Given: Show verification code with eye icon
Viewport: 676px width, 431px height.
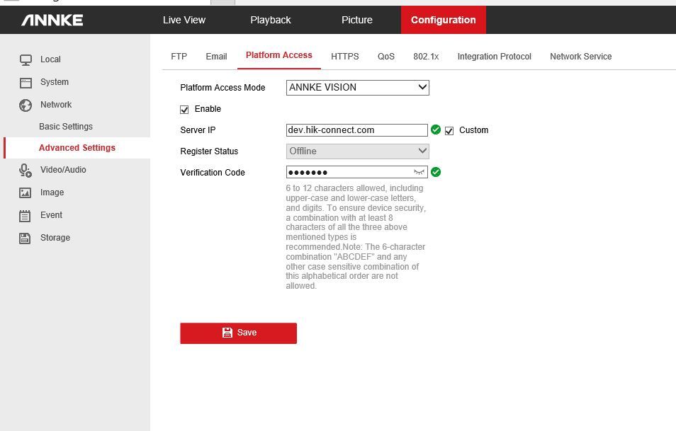Looking at the screenshot, I should (x=419, y=172).
